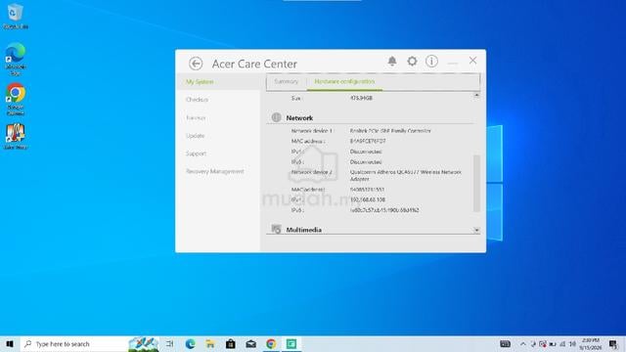
Task: Switch to the Summary tab
Action: coord(286,81)
